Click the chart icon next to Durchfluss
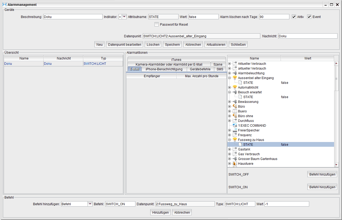This screenshot has height=220, width=342. (x=235, y=121)
